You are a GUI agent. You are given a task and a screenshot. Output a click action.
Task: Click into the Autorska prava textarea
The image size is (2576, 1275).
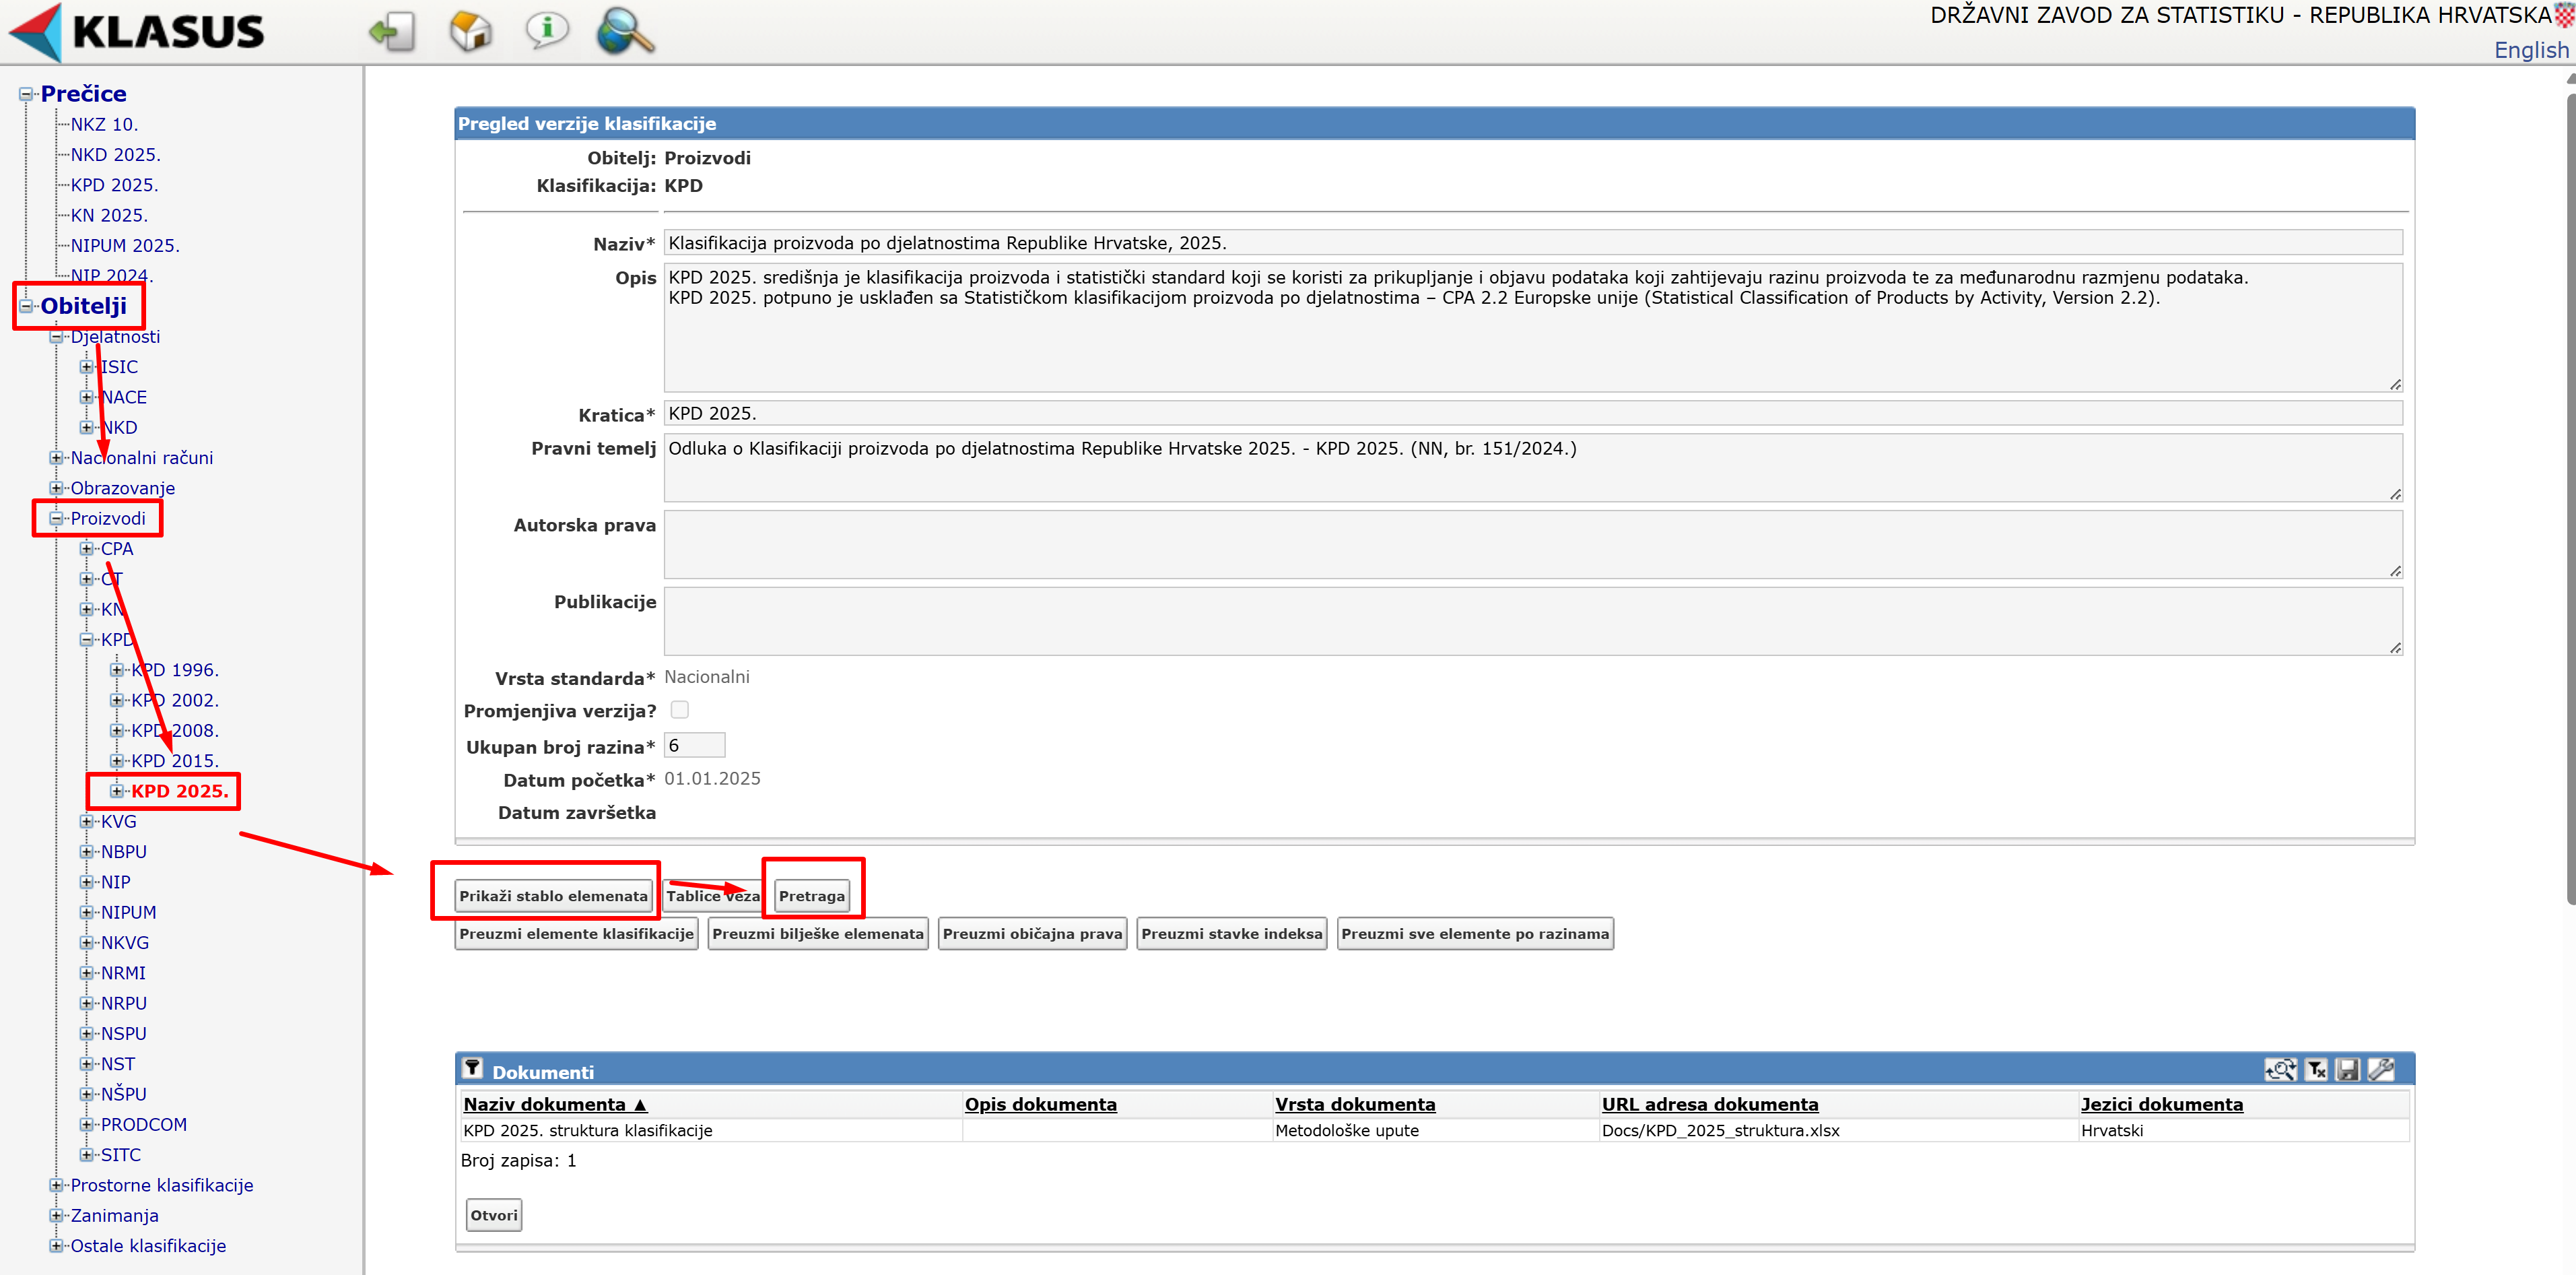1533,545
